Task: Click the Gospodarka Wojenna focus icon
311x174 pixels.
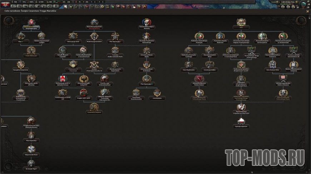Action: [x=94, y=107]
